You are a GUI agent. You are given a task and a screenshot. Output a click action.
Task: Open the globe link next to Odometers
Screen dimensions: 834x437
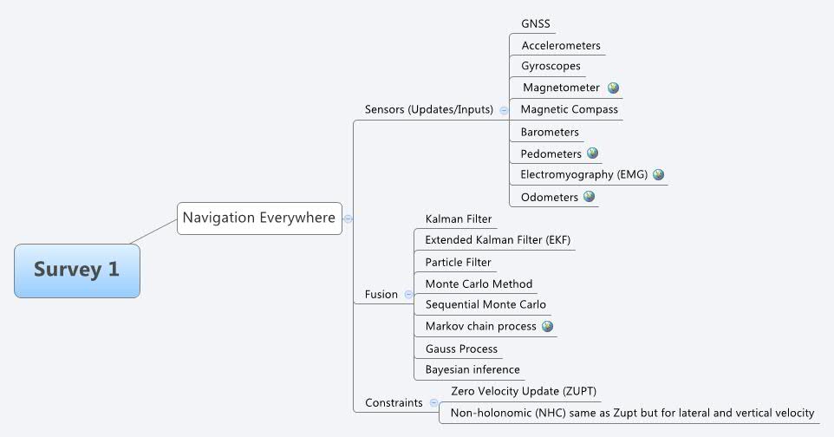(589, 197)
